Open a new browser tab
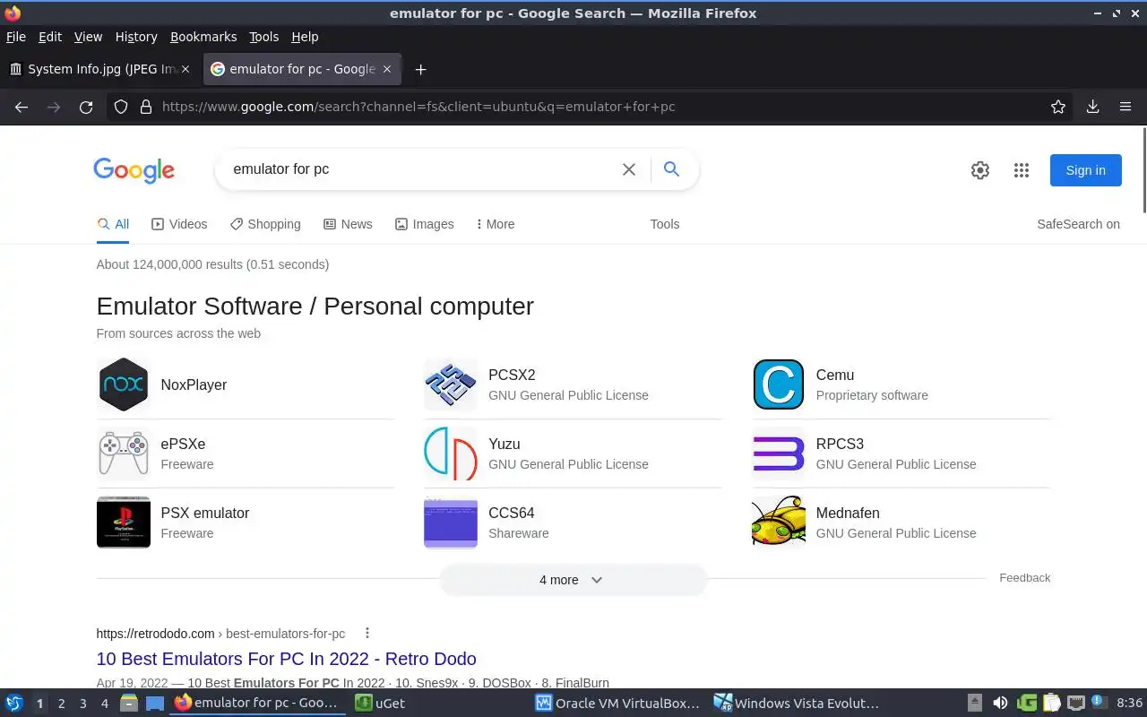This screenshot has width=1147, height=717. (420, 69)
